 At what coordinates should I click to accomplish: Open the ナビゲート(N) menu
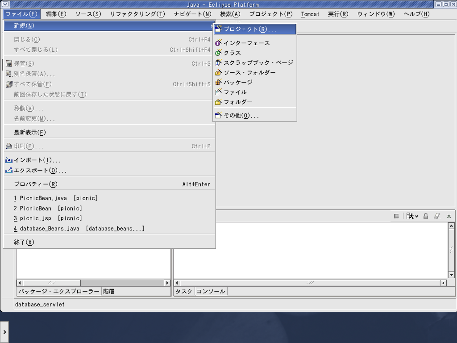coord(192,14)
